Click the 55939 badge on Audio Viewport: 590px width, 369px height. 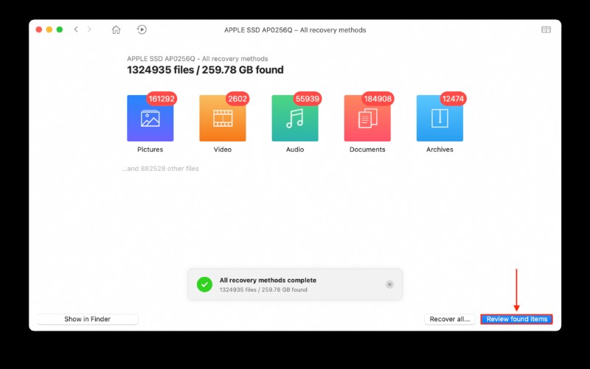click(308, 99)
